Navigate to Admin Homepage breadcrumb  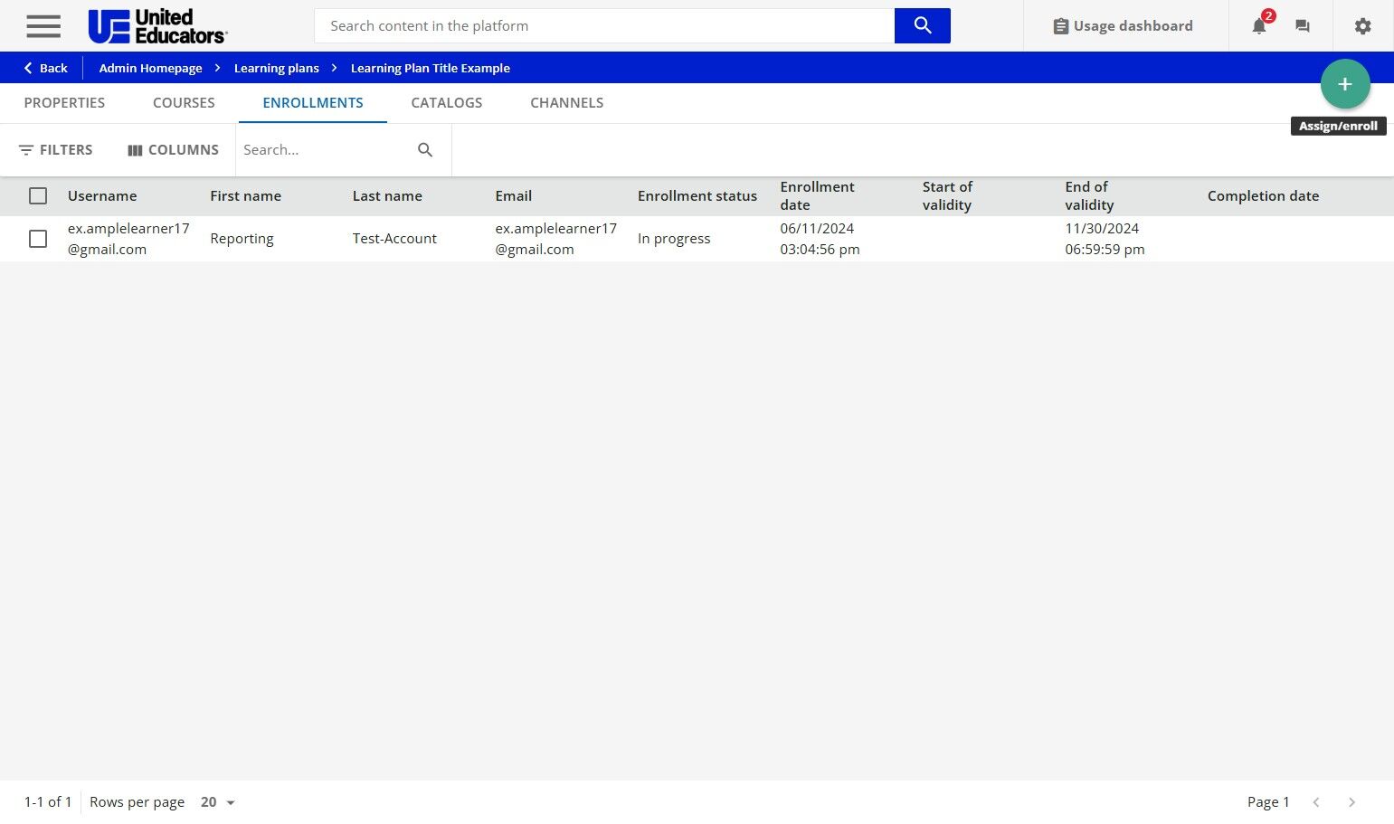tap(150, 68)
